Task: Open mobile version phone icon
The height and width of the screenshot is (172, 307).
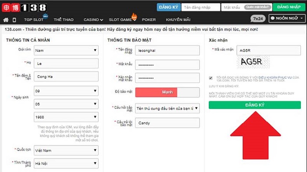Action: 14,20
